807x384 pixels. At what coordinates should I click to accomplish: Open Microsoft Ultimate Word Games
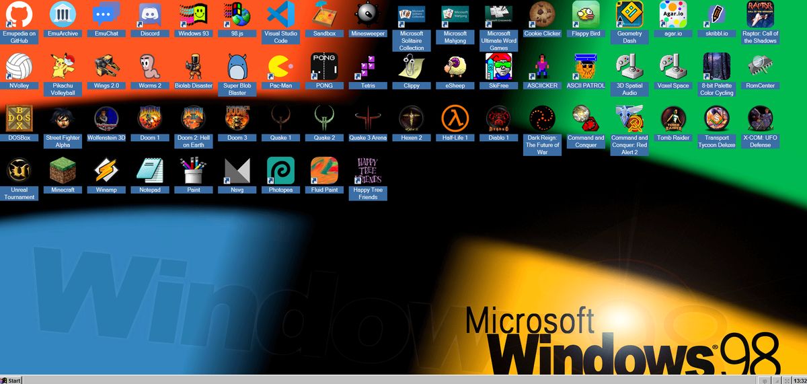coord(499,14)
